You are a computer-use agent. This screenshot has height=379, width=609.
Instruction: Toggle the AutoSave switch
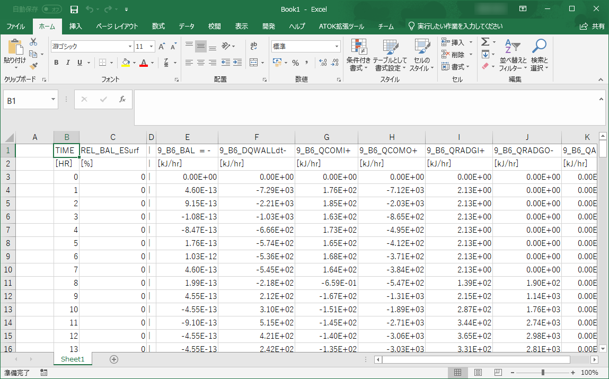coord(51,9)
